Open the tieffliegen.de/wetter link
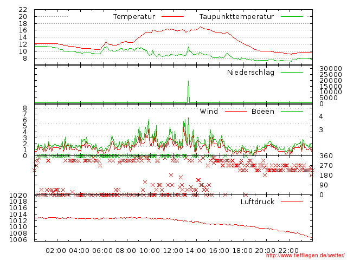 click(305, 256)
